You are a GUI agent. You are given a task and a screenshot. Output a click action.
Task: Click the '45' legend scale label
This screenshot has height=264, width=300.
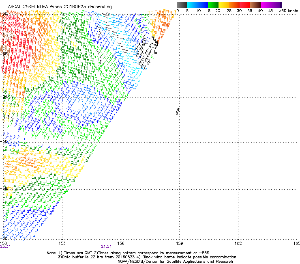pos(270,11)
